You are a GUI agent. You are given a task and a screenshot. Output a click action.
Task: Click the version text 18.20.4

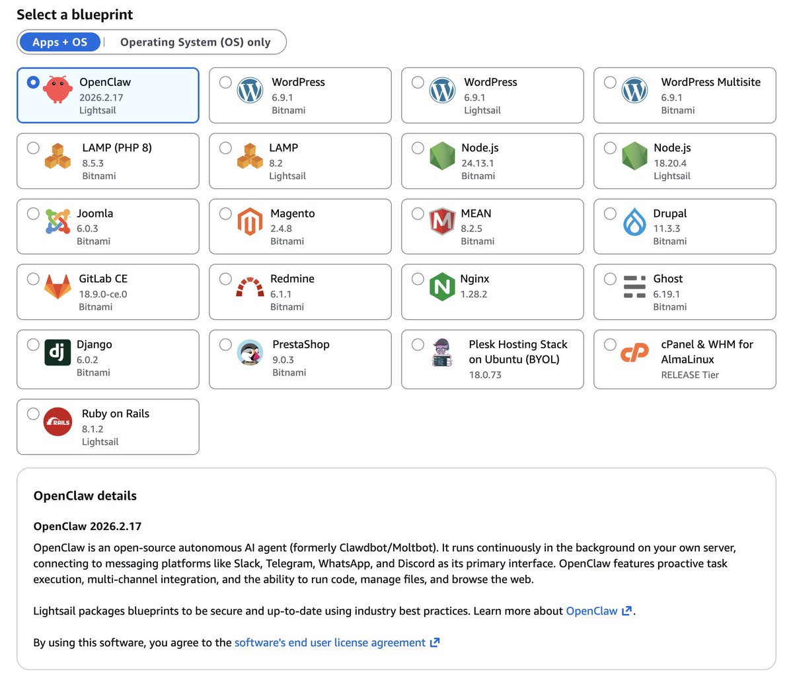[670, 163]
